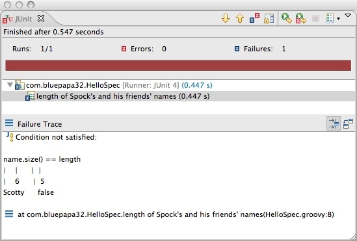Click the disabled stop JUnit run button

[x=315, y=18]
